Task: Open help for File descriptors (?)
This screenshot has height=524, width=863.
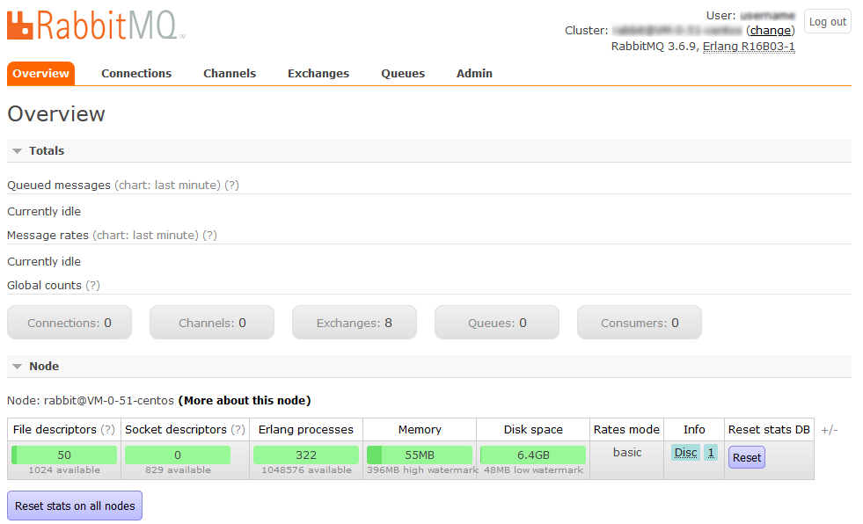Action: [107, 430]
